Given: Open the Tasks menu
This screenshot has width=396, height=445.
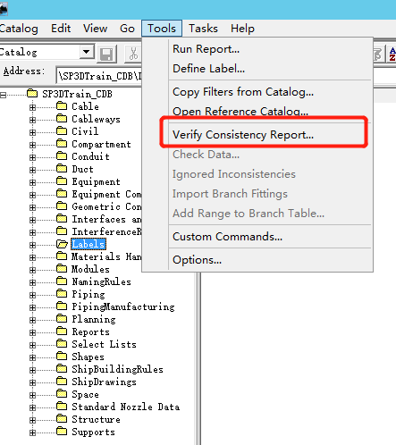Looking at the screenshot, I should click(x=203, y=29).
